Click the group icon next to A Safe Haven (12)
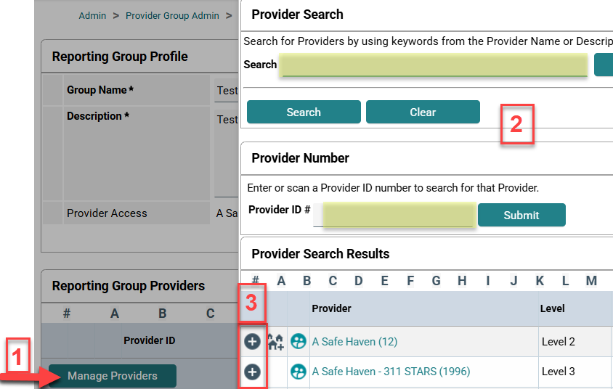Viewport: 613px width, 389px height. click(x=298, y=342)
